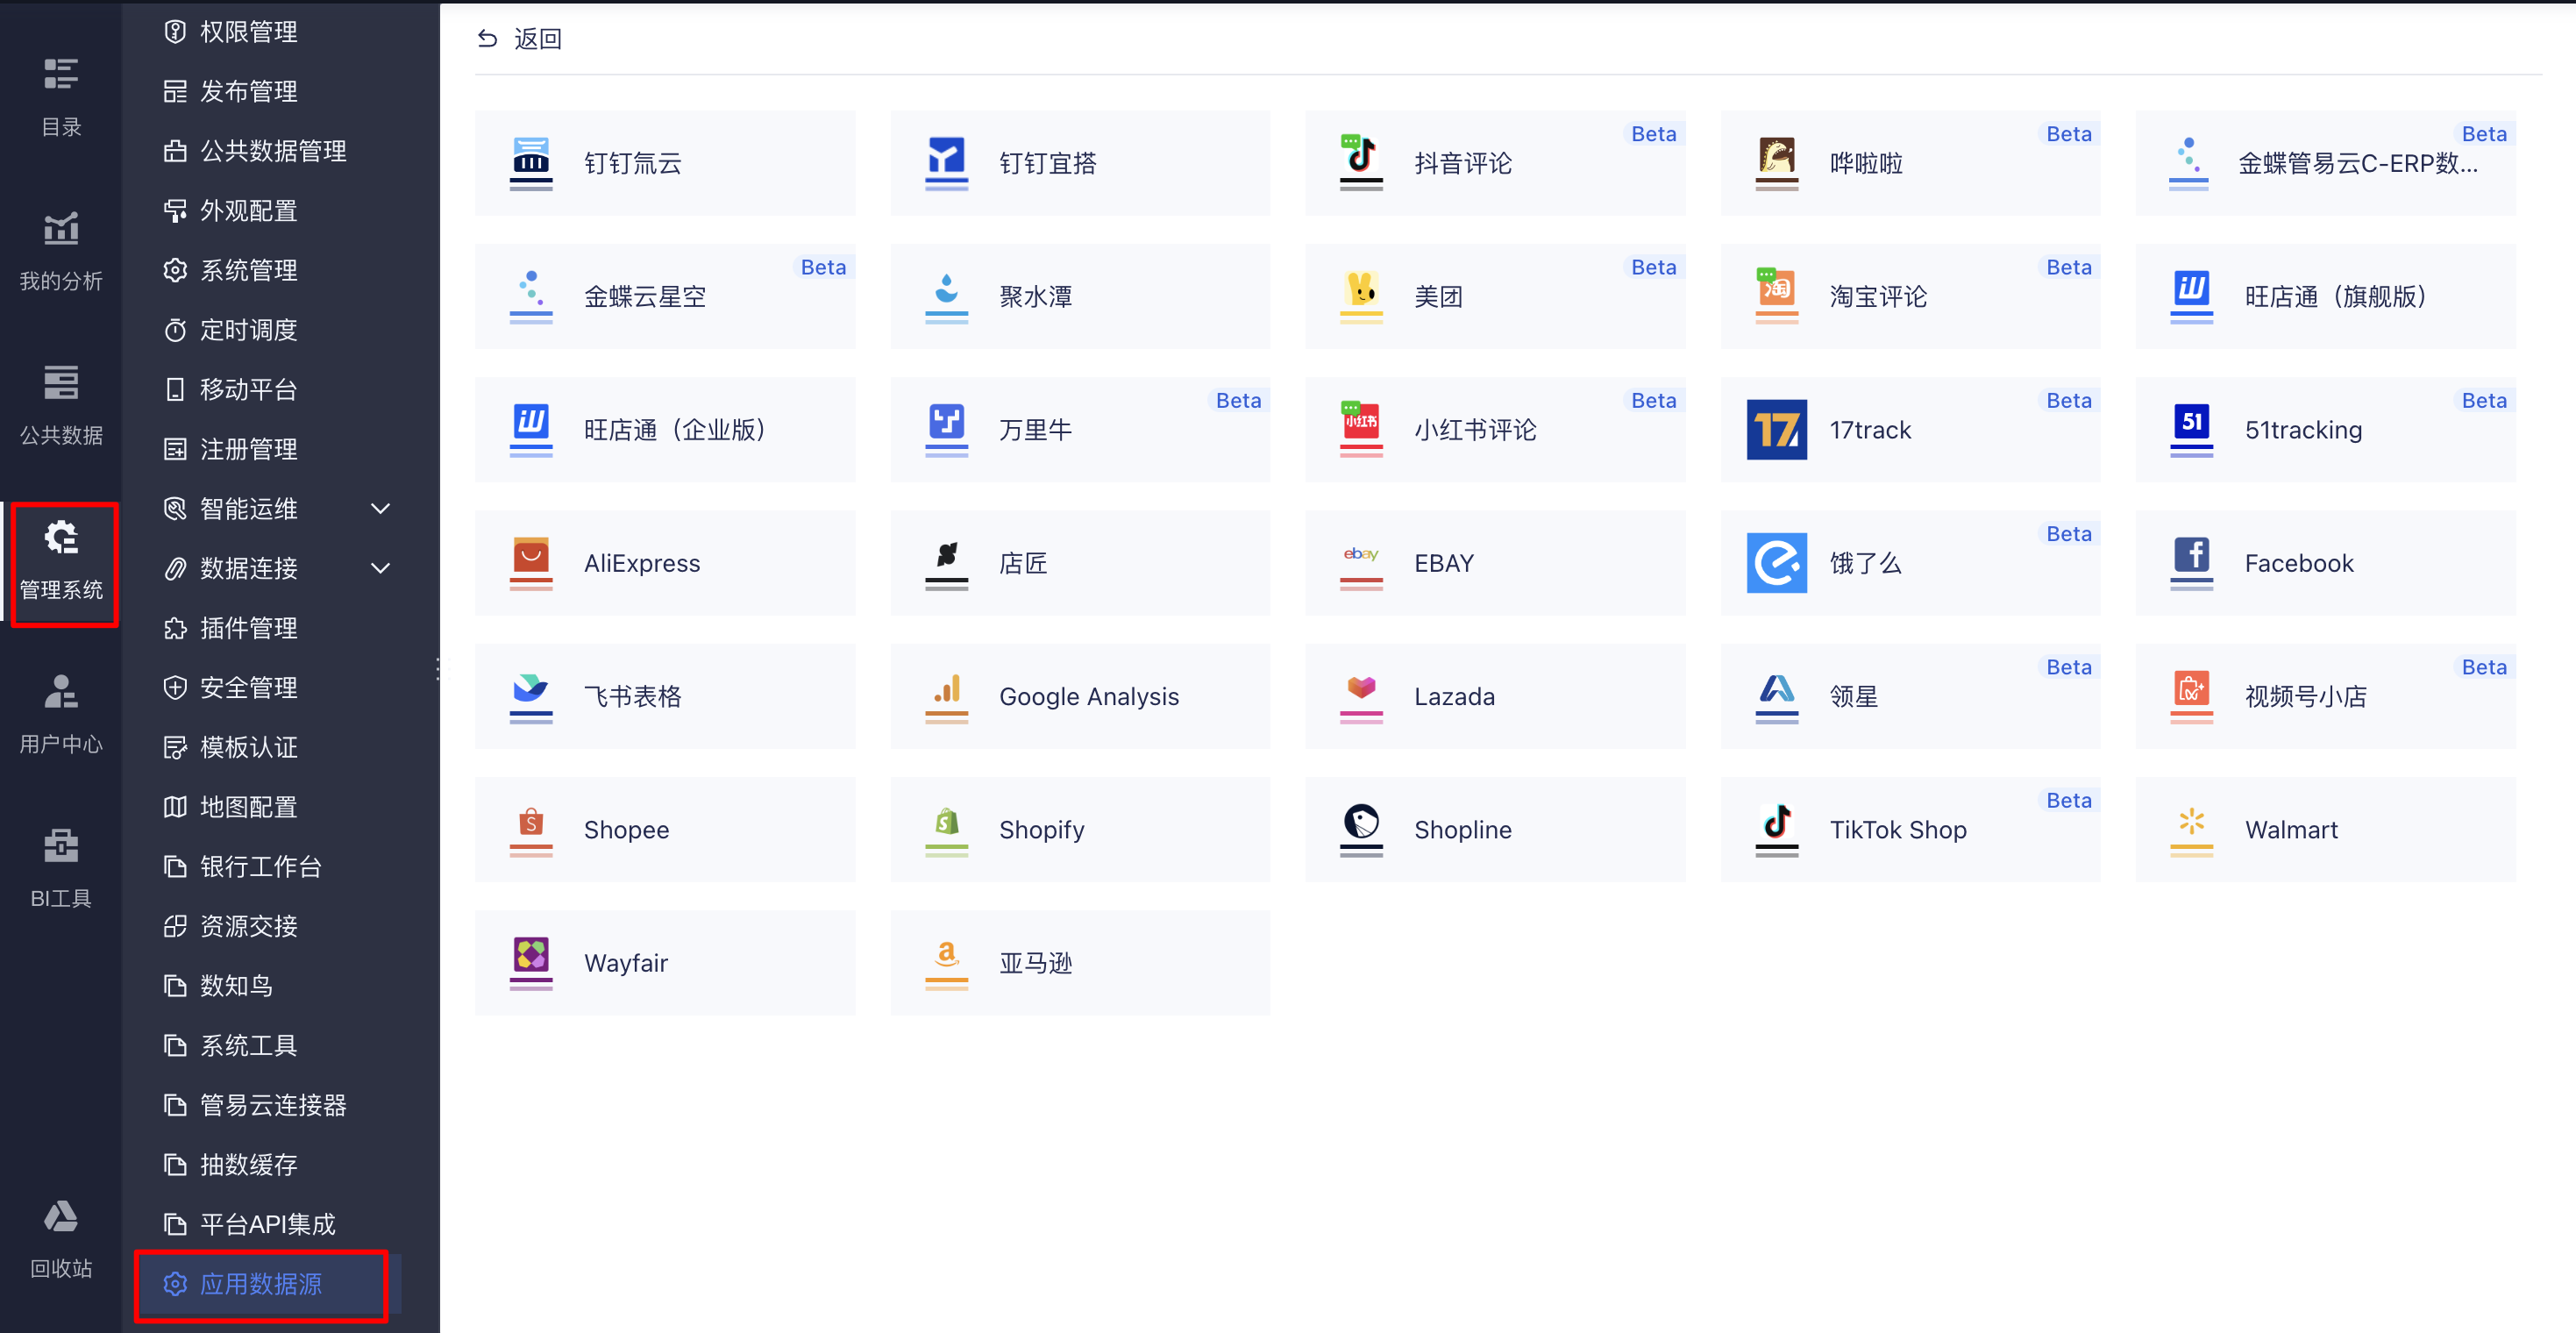The width and height of the screenshot is (2576, 1333).
Task: Expand the 智能运维 submenu chevron
Action: 380,509
